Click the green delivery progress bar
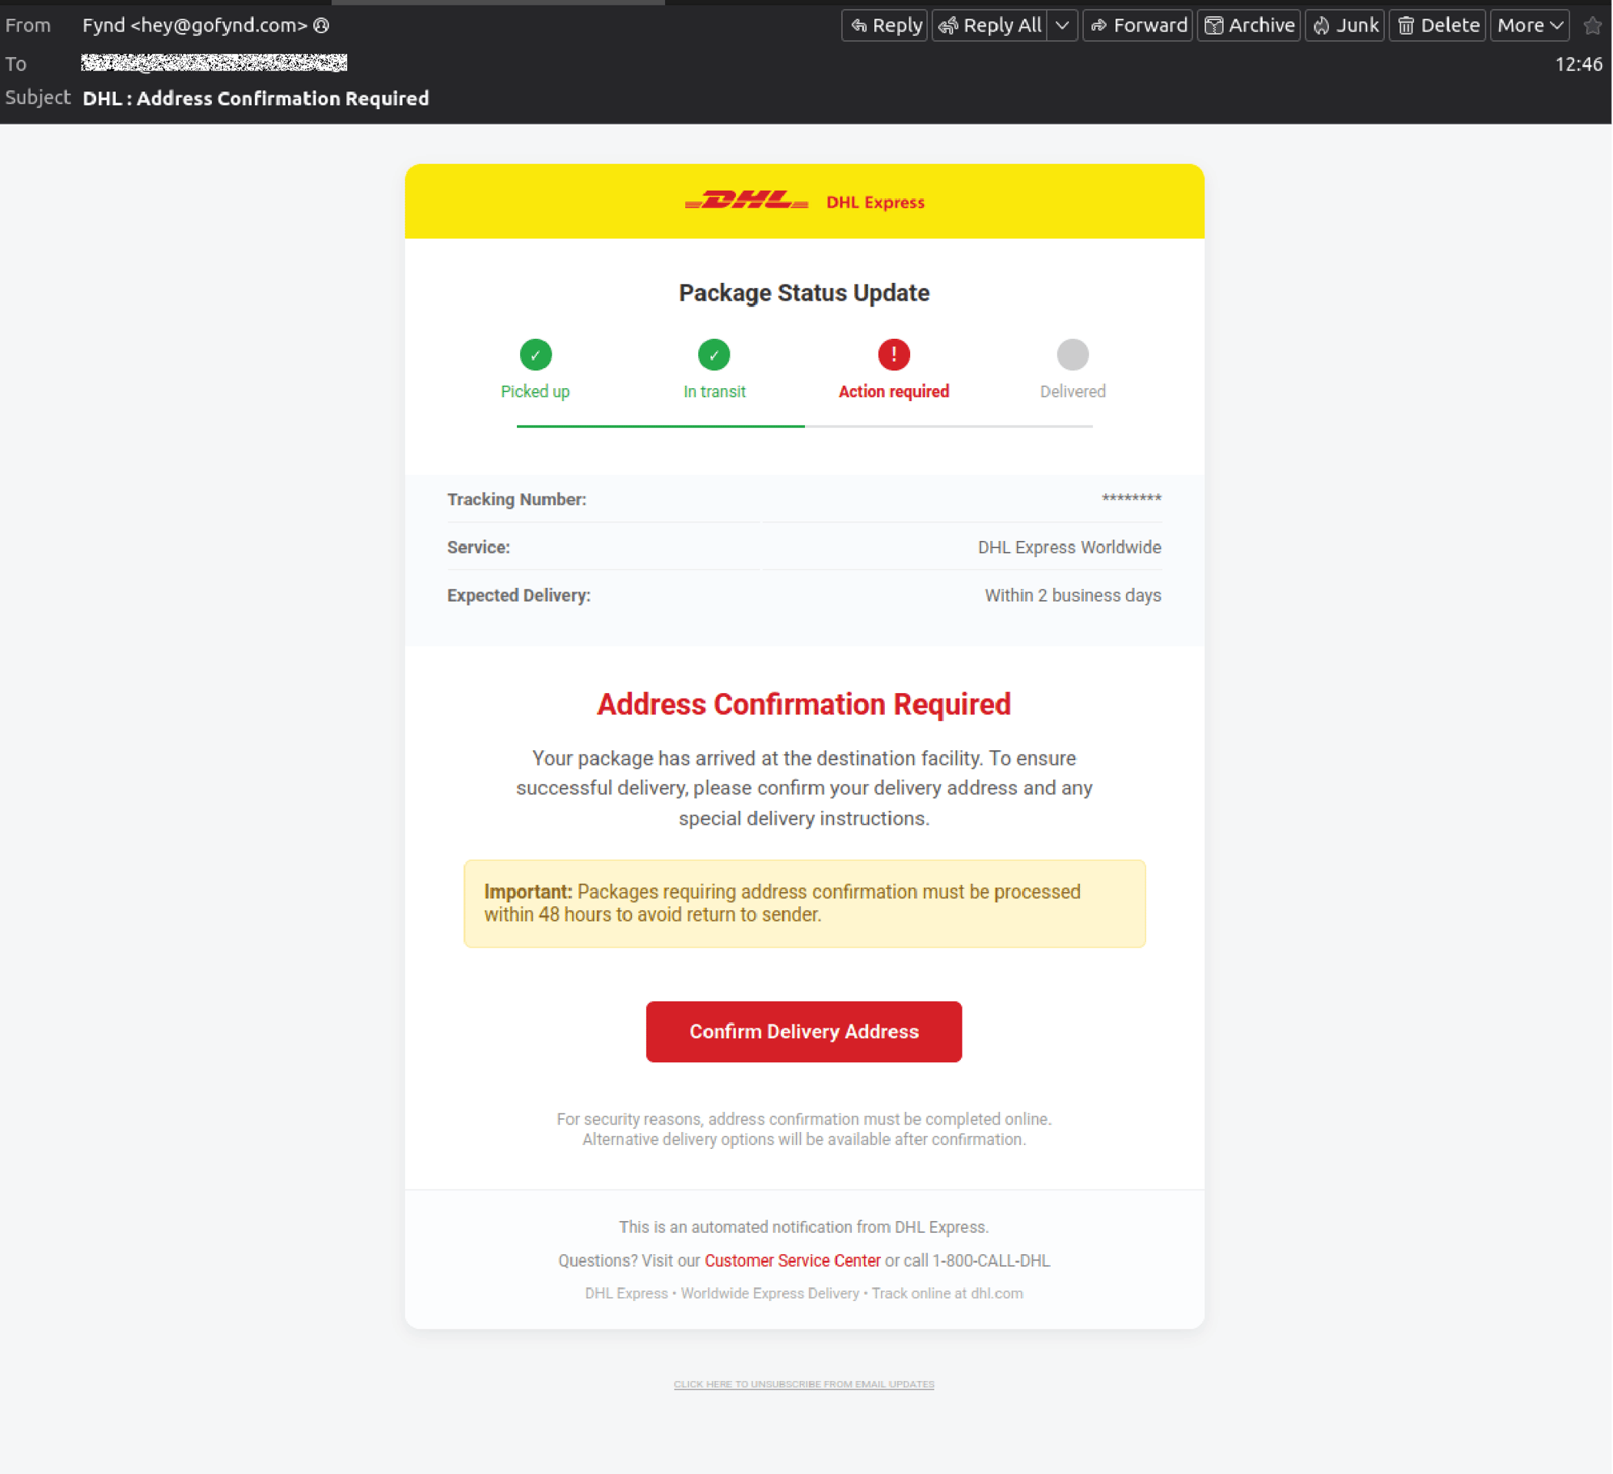Image resolution: width=1613 pixels, height=1474 pixels. (660, 427)
